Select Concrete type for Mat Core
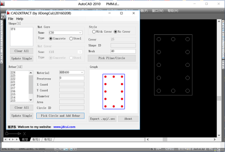This screenshot has height=152, width=225. (x=57, y=39)
